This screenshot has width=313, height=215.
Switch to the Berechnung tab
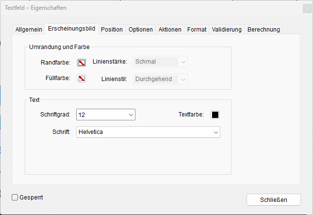coord(264,30)
